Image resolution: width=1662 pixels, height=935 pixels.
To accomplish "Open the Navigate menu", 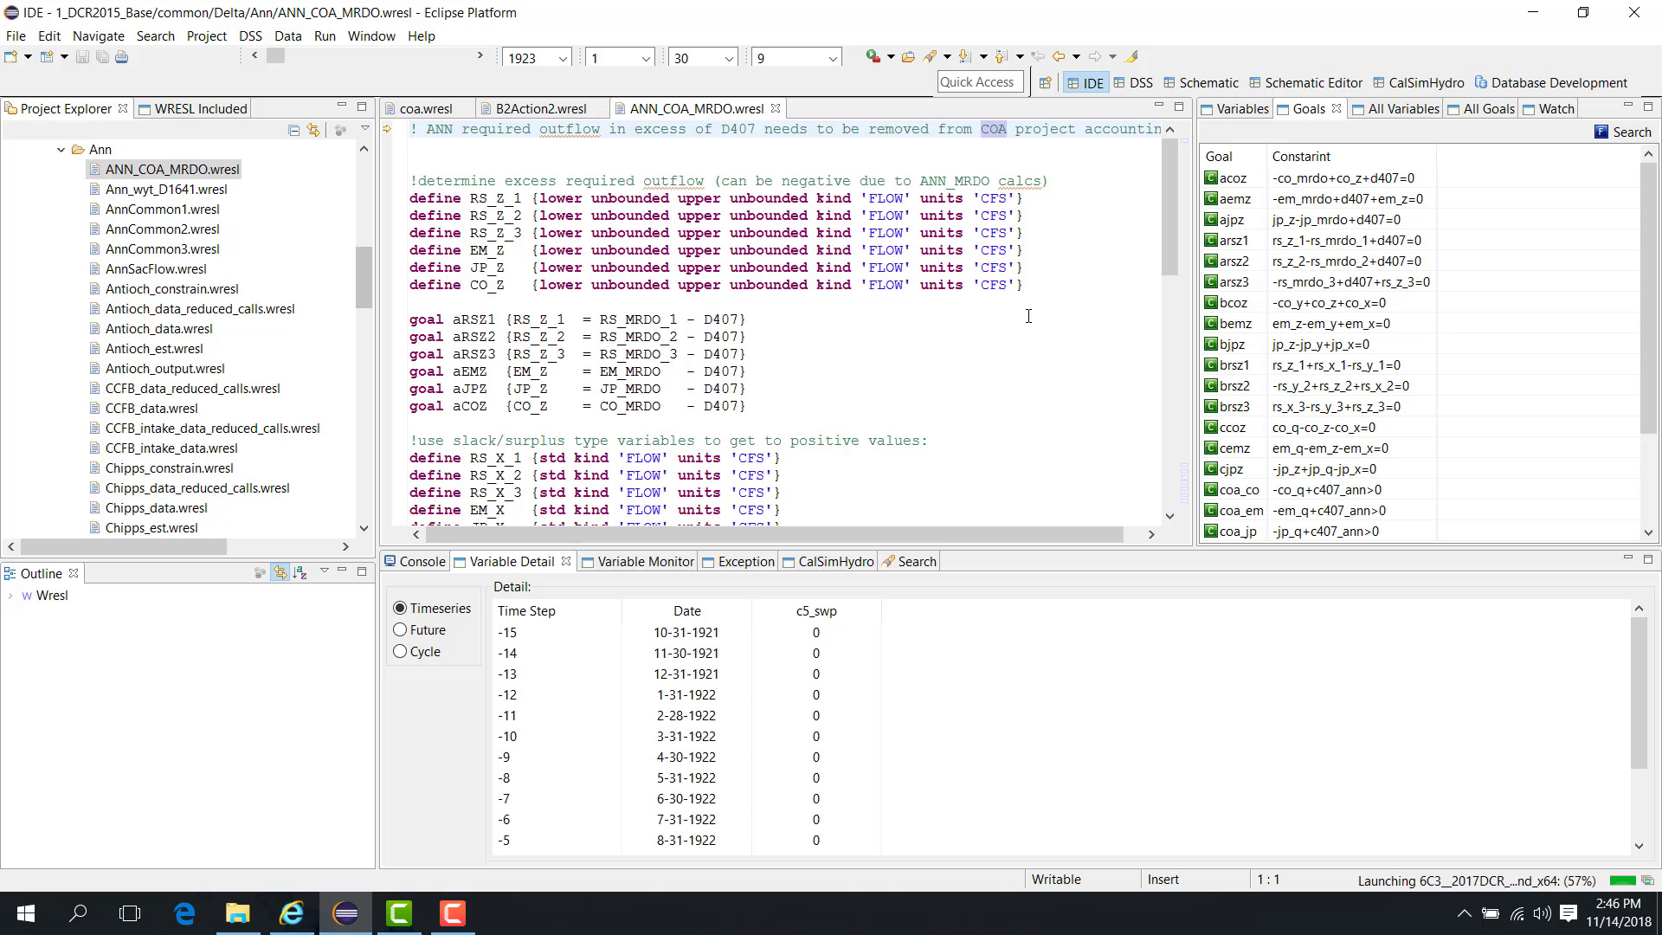I will [x=98, y=35].
